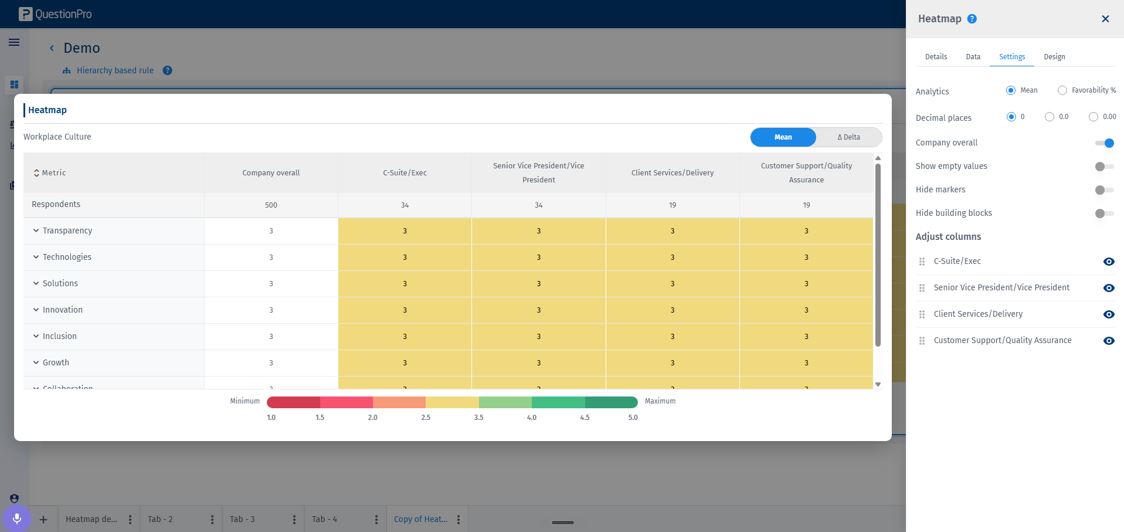Screen dimensions: 1124x532
Task: Expand the Solutions row
Action: point(36,283)
